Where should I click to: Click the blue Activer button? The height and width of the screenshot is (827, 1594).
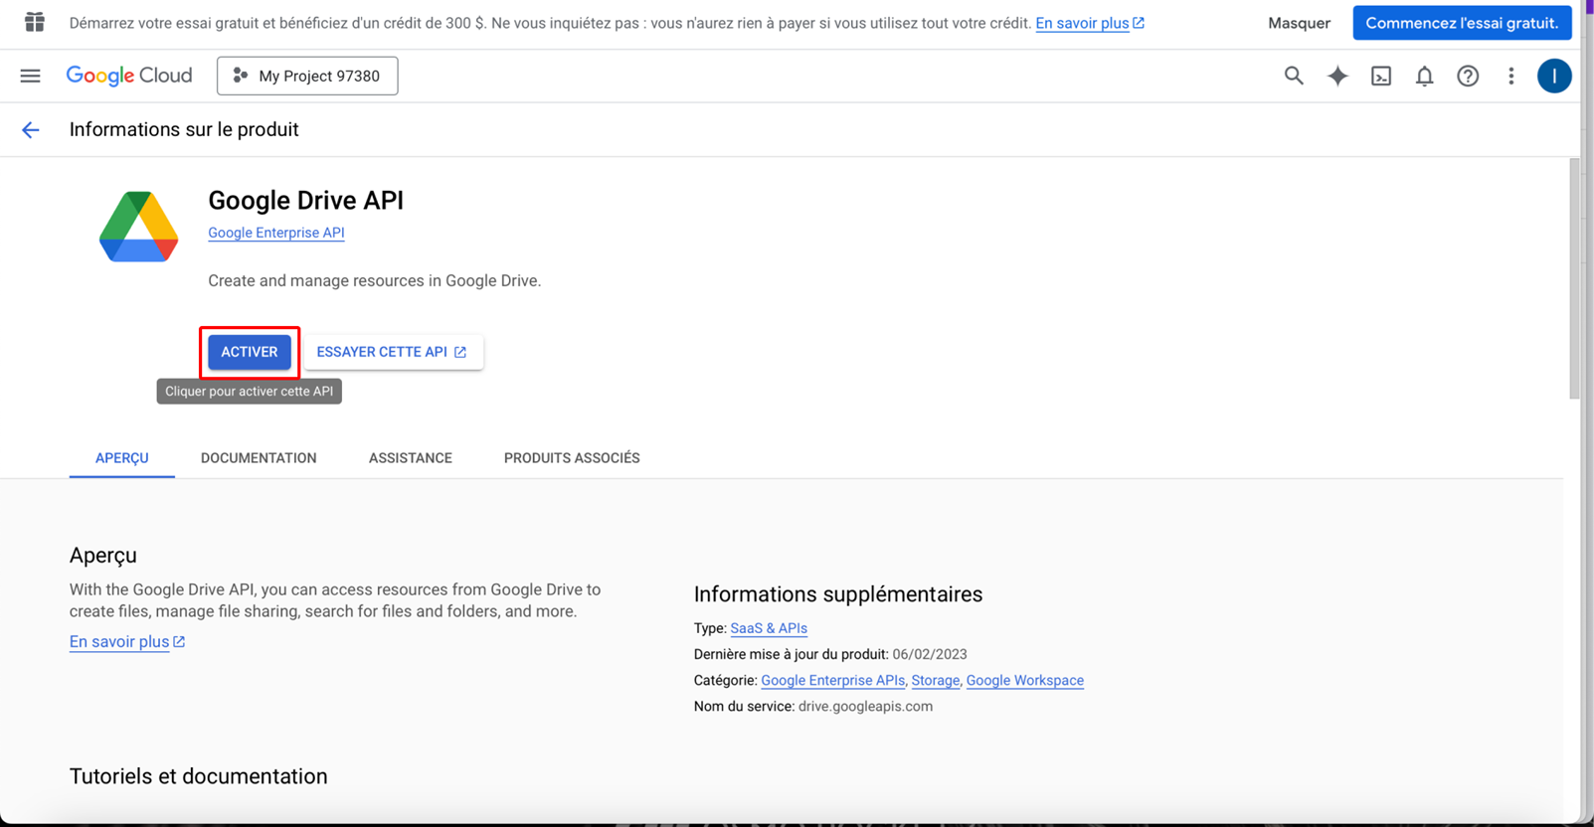click(x=250, y=352)
